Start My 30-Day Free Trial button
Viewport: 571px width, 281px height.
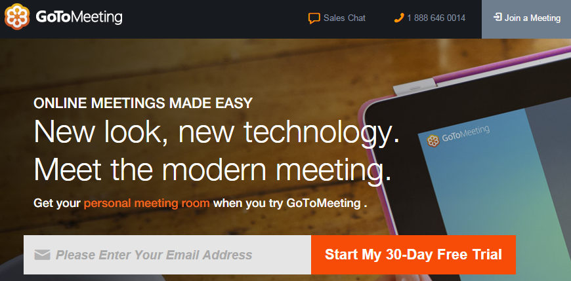point(413,254)
